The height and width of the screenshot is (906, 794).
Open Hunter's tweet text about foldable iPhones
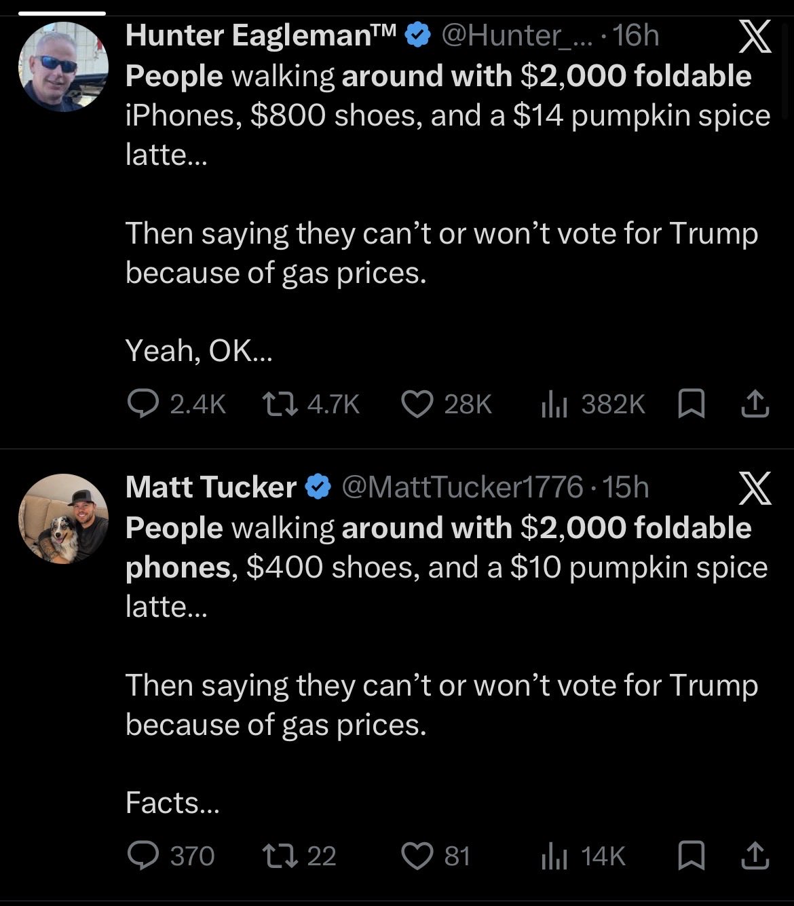[448, 212]
